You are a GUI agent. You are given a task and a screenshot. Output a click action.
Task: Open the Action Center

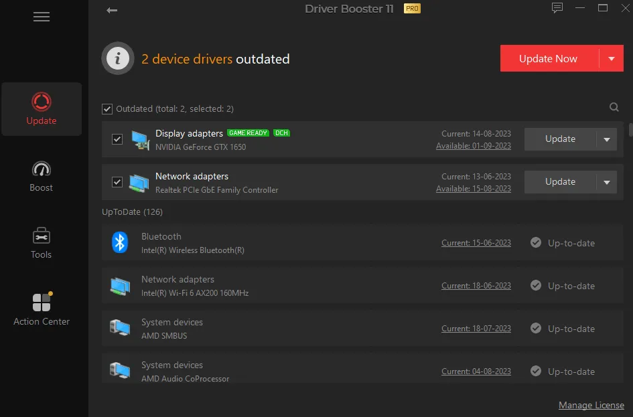click(x=41, y=308)
